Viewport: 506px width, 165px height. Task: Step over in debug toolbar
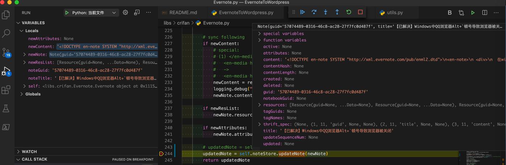(x=314, y=12)
